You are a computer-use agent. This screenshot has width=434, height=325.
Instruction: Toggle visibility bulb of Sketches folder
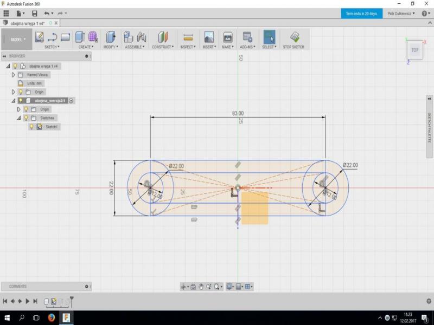(25, 118)
